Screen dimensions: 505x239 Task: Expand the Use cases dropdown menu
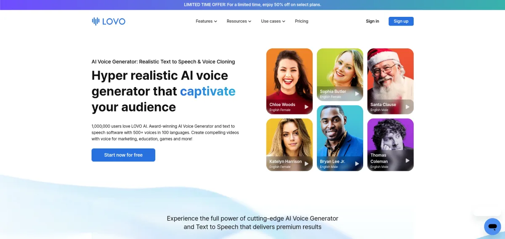[273, 21]
